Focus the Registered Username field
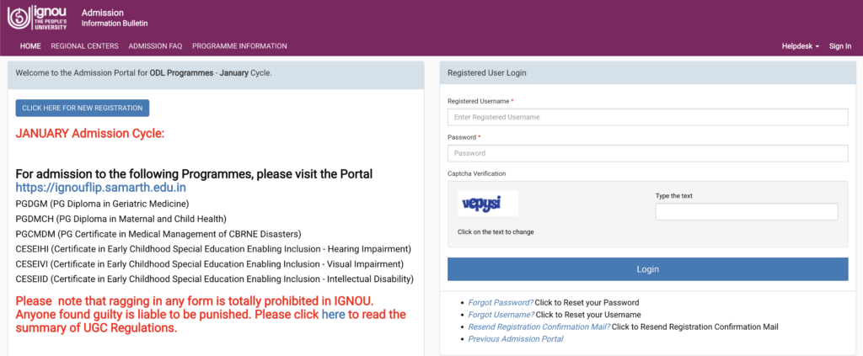The width and height of the screenshot is (863, 356). point(648,117)
